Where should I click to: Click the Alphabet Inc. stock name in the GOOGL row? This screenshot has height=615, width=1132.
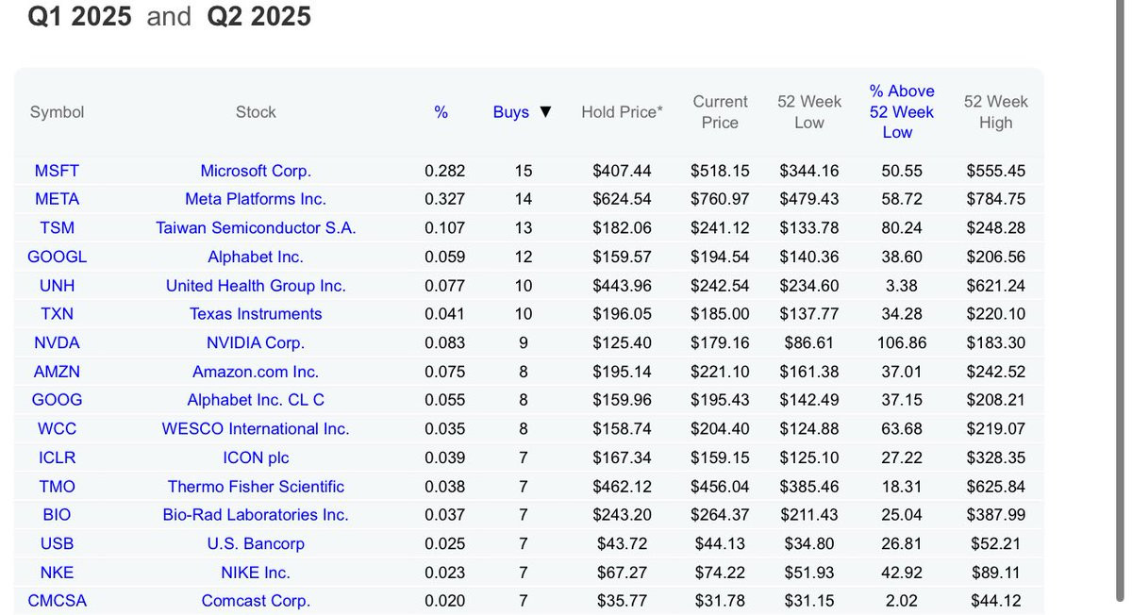click(256, 257)
